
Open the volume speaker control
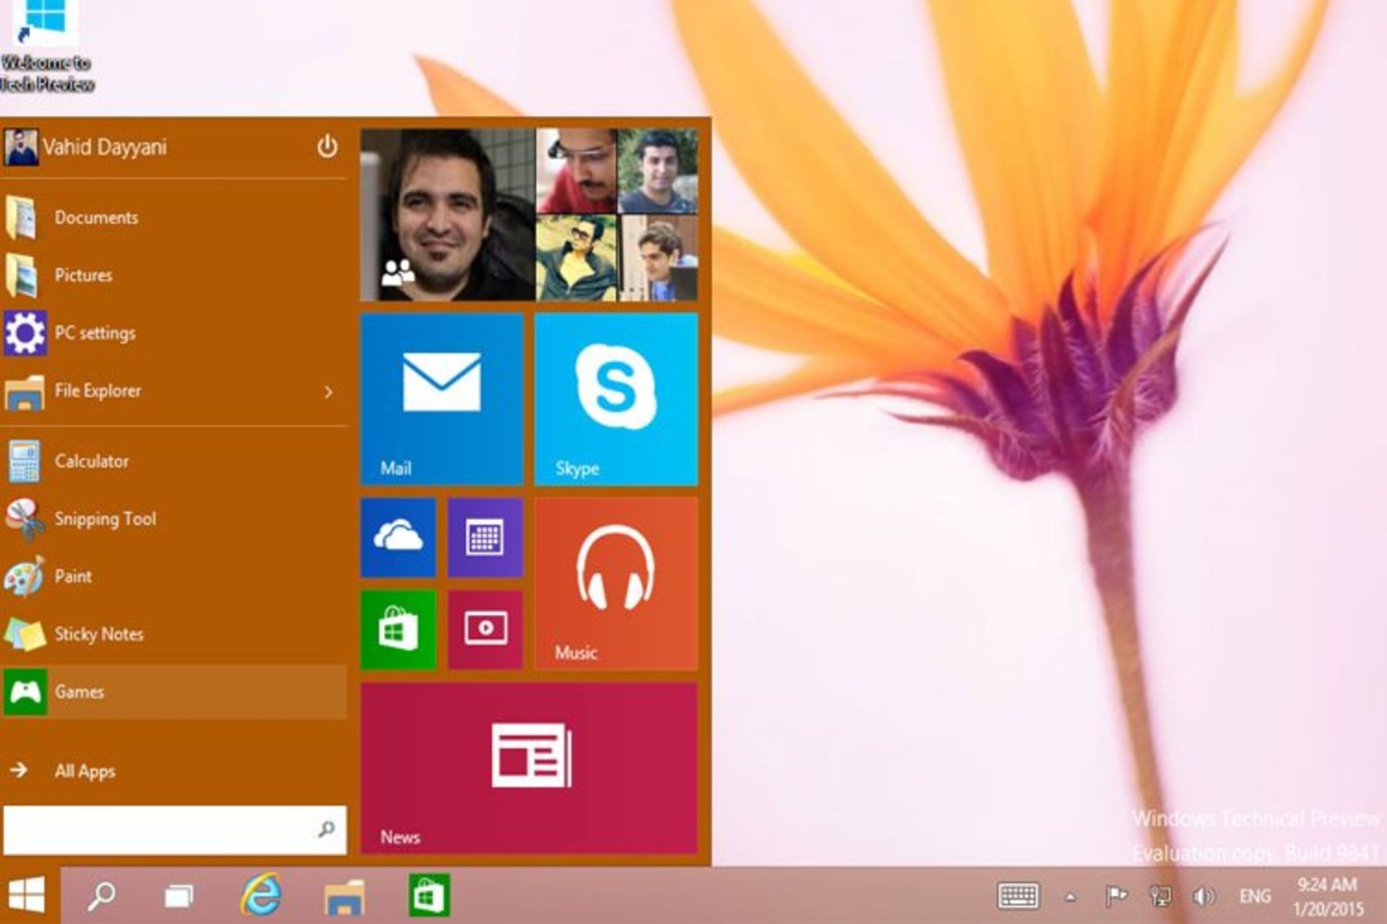click(1204, 897)
